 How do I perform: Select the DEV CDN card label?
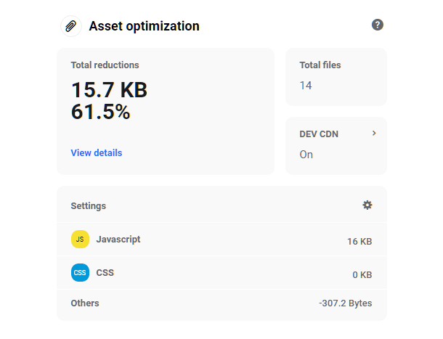319,134
